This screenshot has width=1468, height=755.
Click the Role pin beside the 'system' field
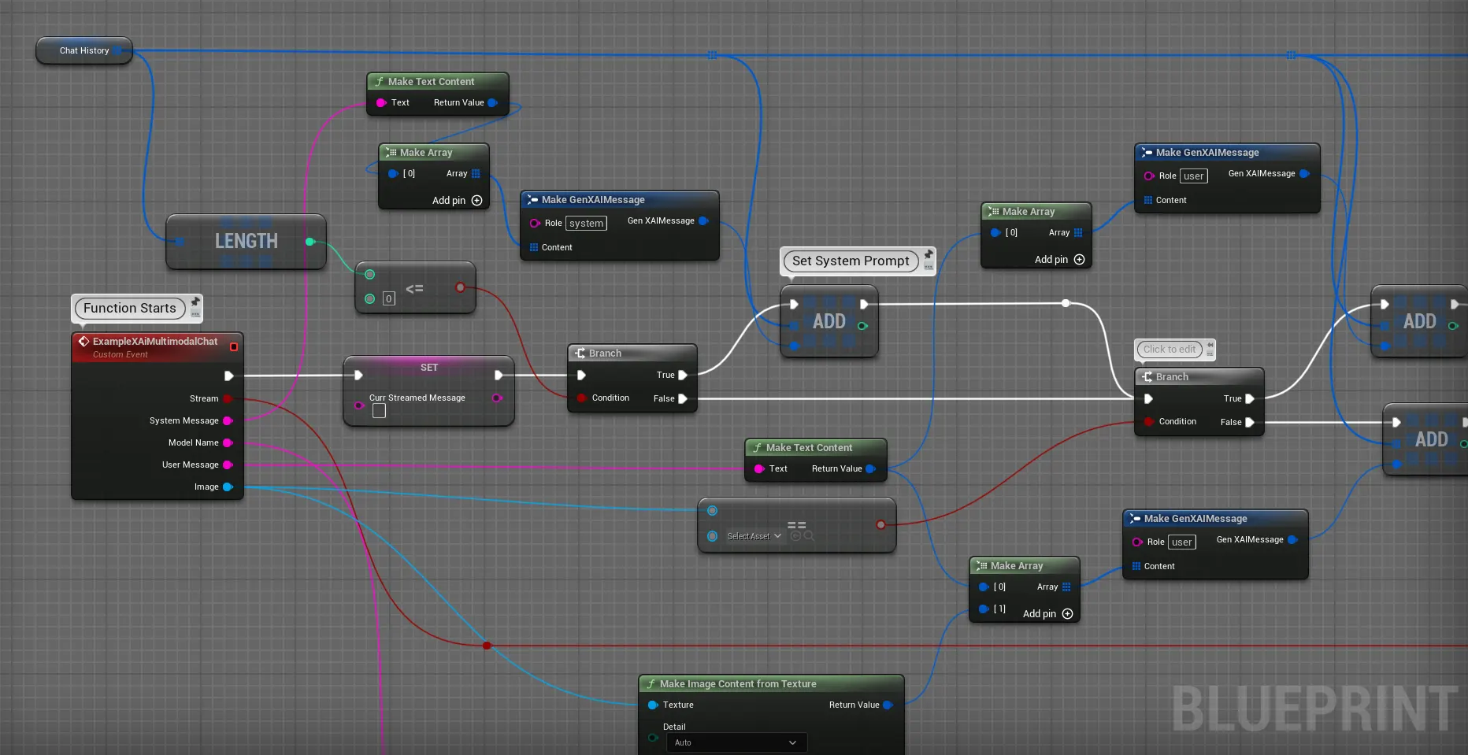[535, 223]
